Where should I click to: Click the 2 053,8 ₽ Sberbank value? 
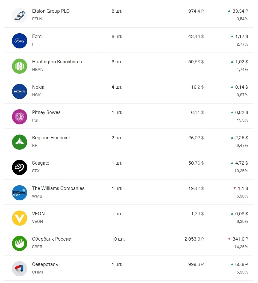pos(194,239)
